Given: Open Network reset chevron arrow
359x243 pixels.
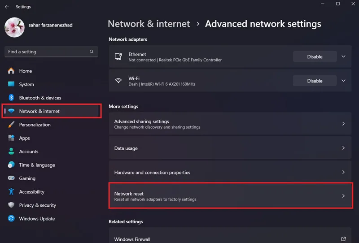Looking at the screenshot, I should (343, 196).
